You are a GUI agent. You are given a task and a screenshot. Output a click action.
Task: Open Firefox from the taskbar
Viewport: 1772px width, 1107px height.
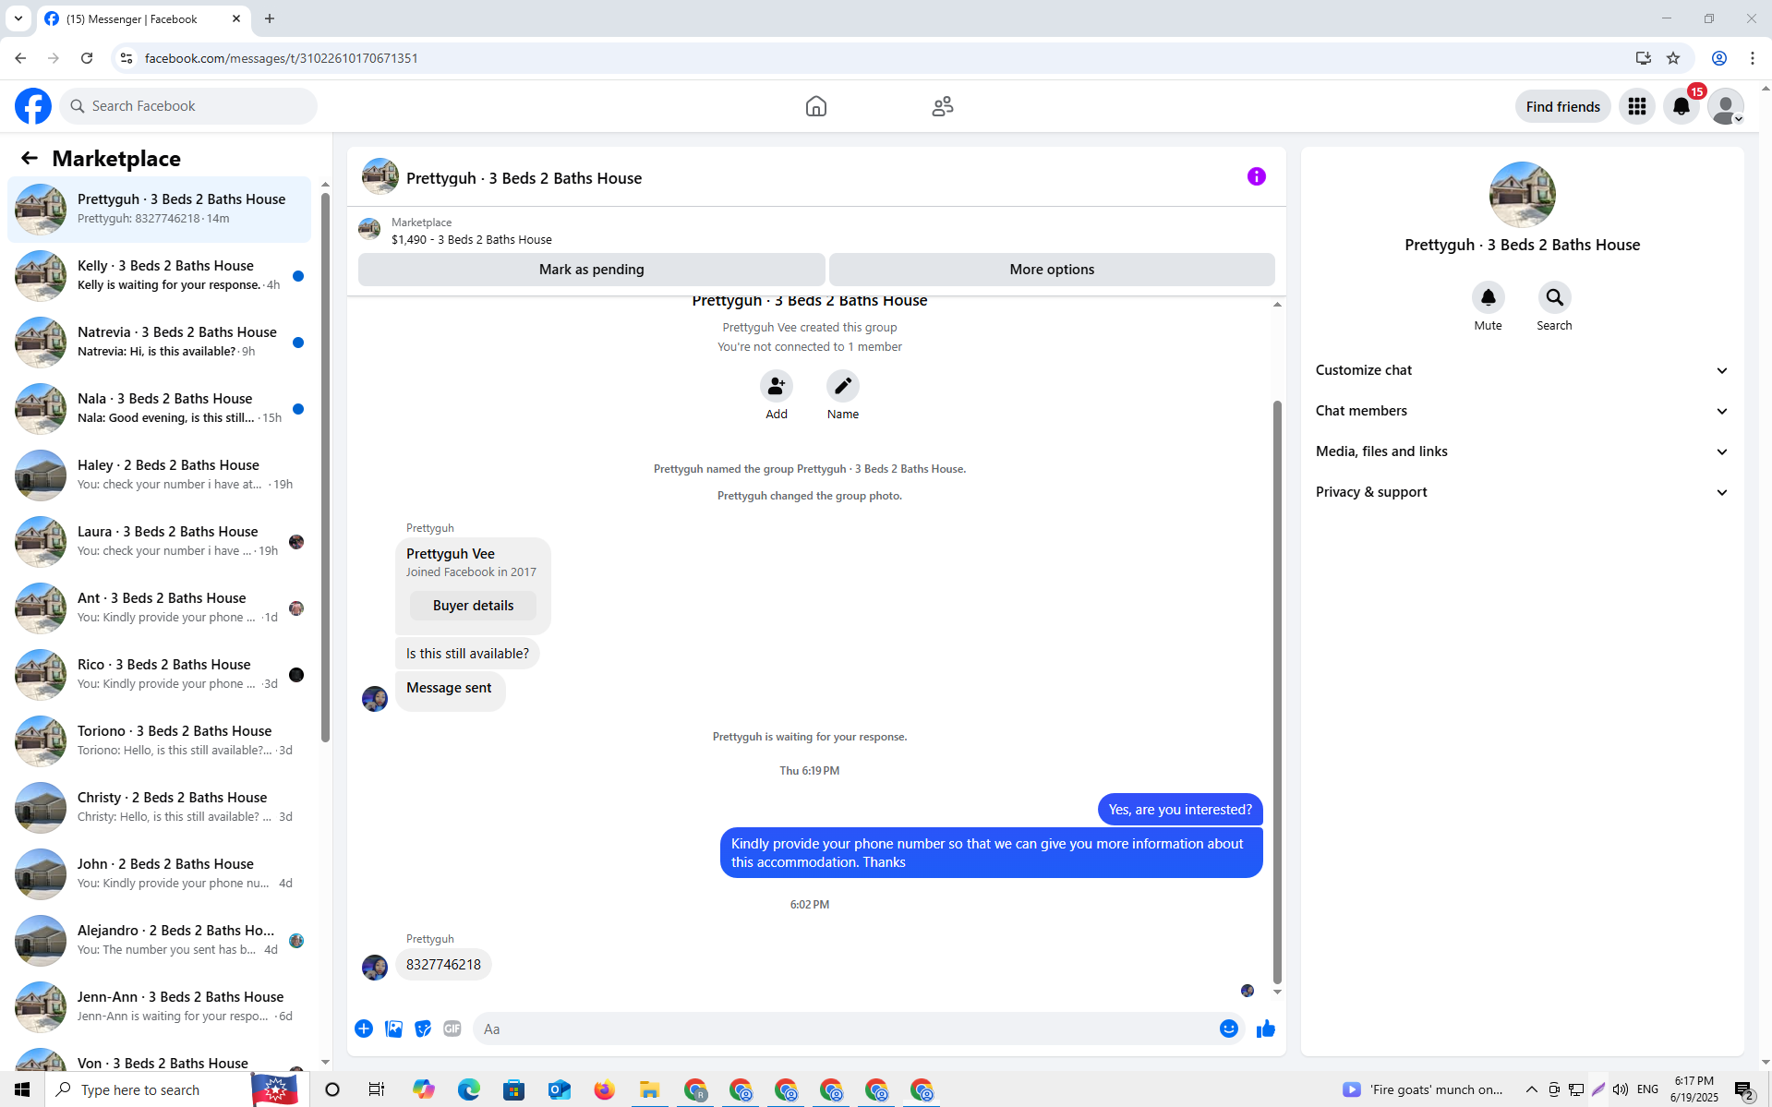[605, 1089]
